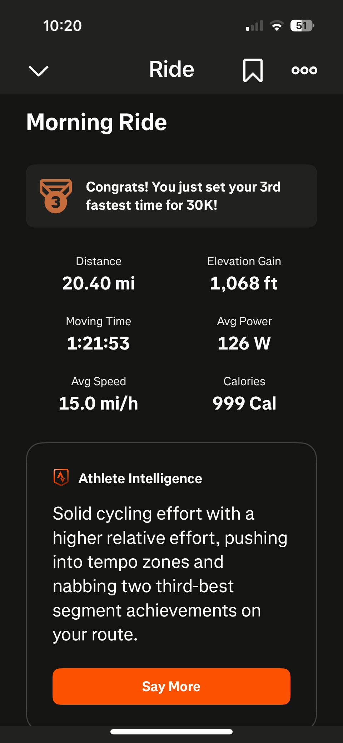Tap the cellular signal bars
The image size is (343, 743).
click(x=254, y=26)
